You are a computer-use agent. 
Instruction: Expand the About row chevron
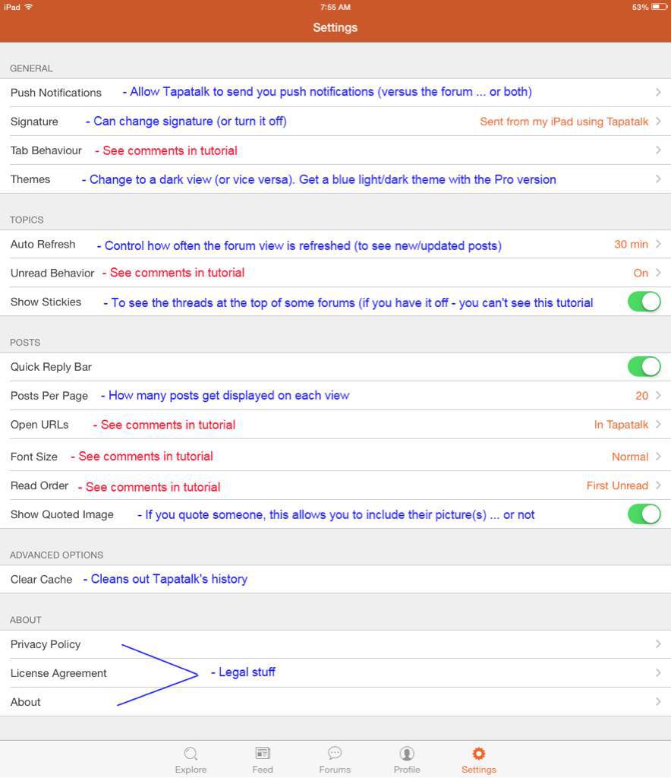[658, 701]
